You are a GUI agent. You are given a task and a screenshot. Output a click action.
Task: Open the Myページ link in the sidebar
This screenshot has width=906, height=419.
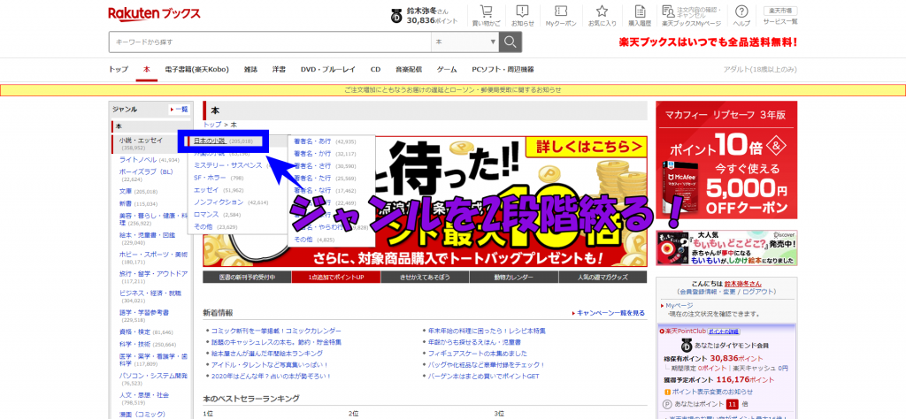pos(679,305)
